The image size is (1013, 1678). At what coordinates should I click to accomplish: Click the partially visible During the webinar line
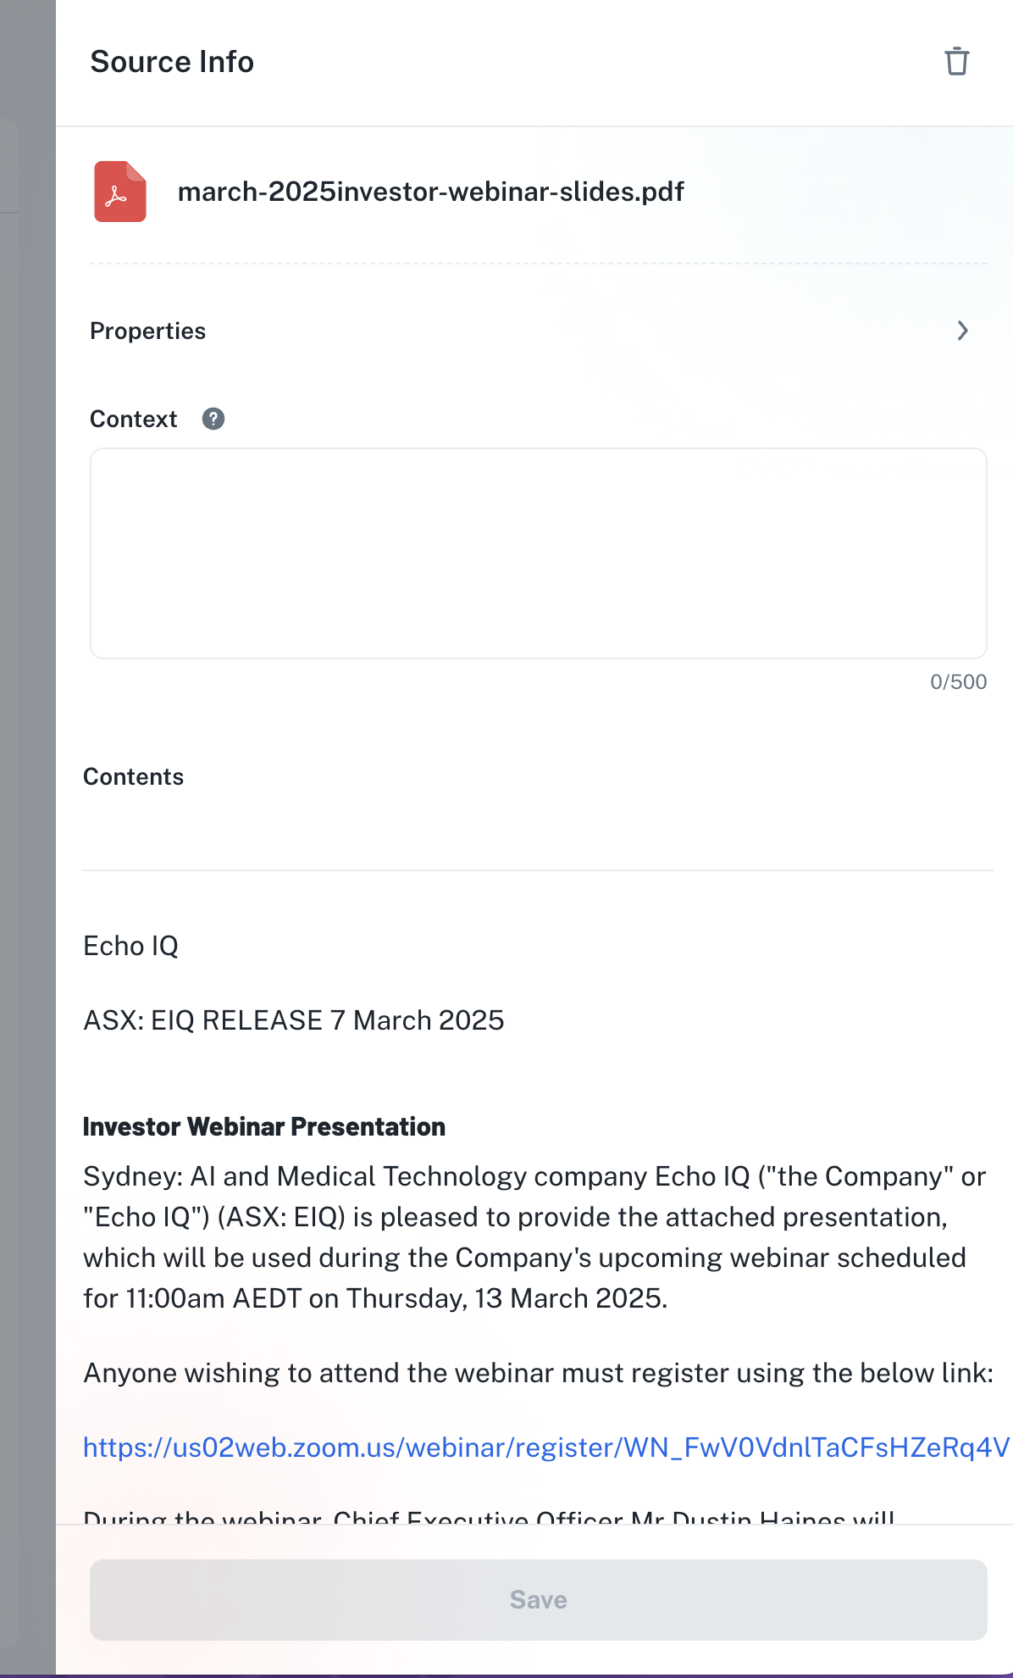pos(489,1515)
